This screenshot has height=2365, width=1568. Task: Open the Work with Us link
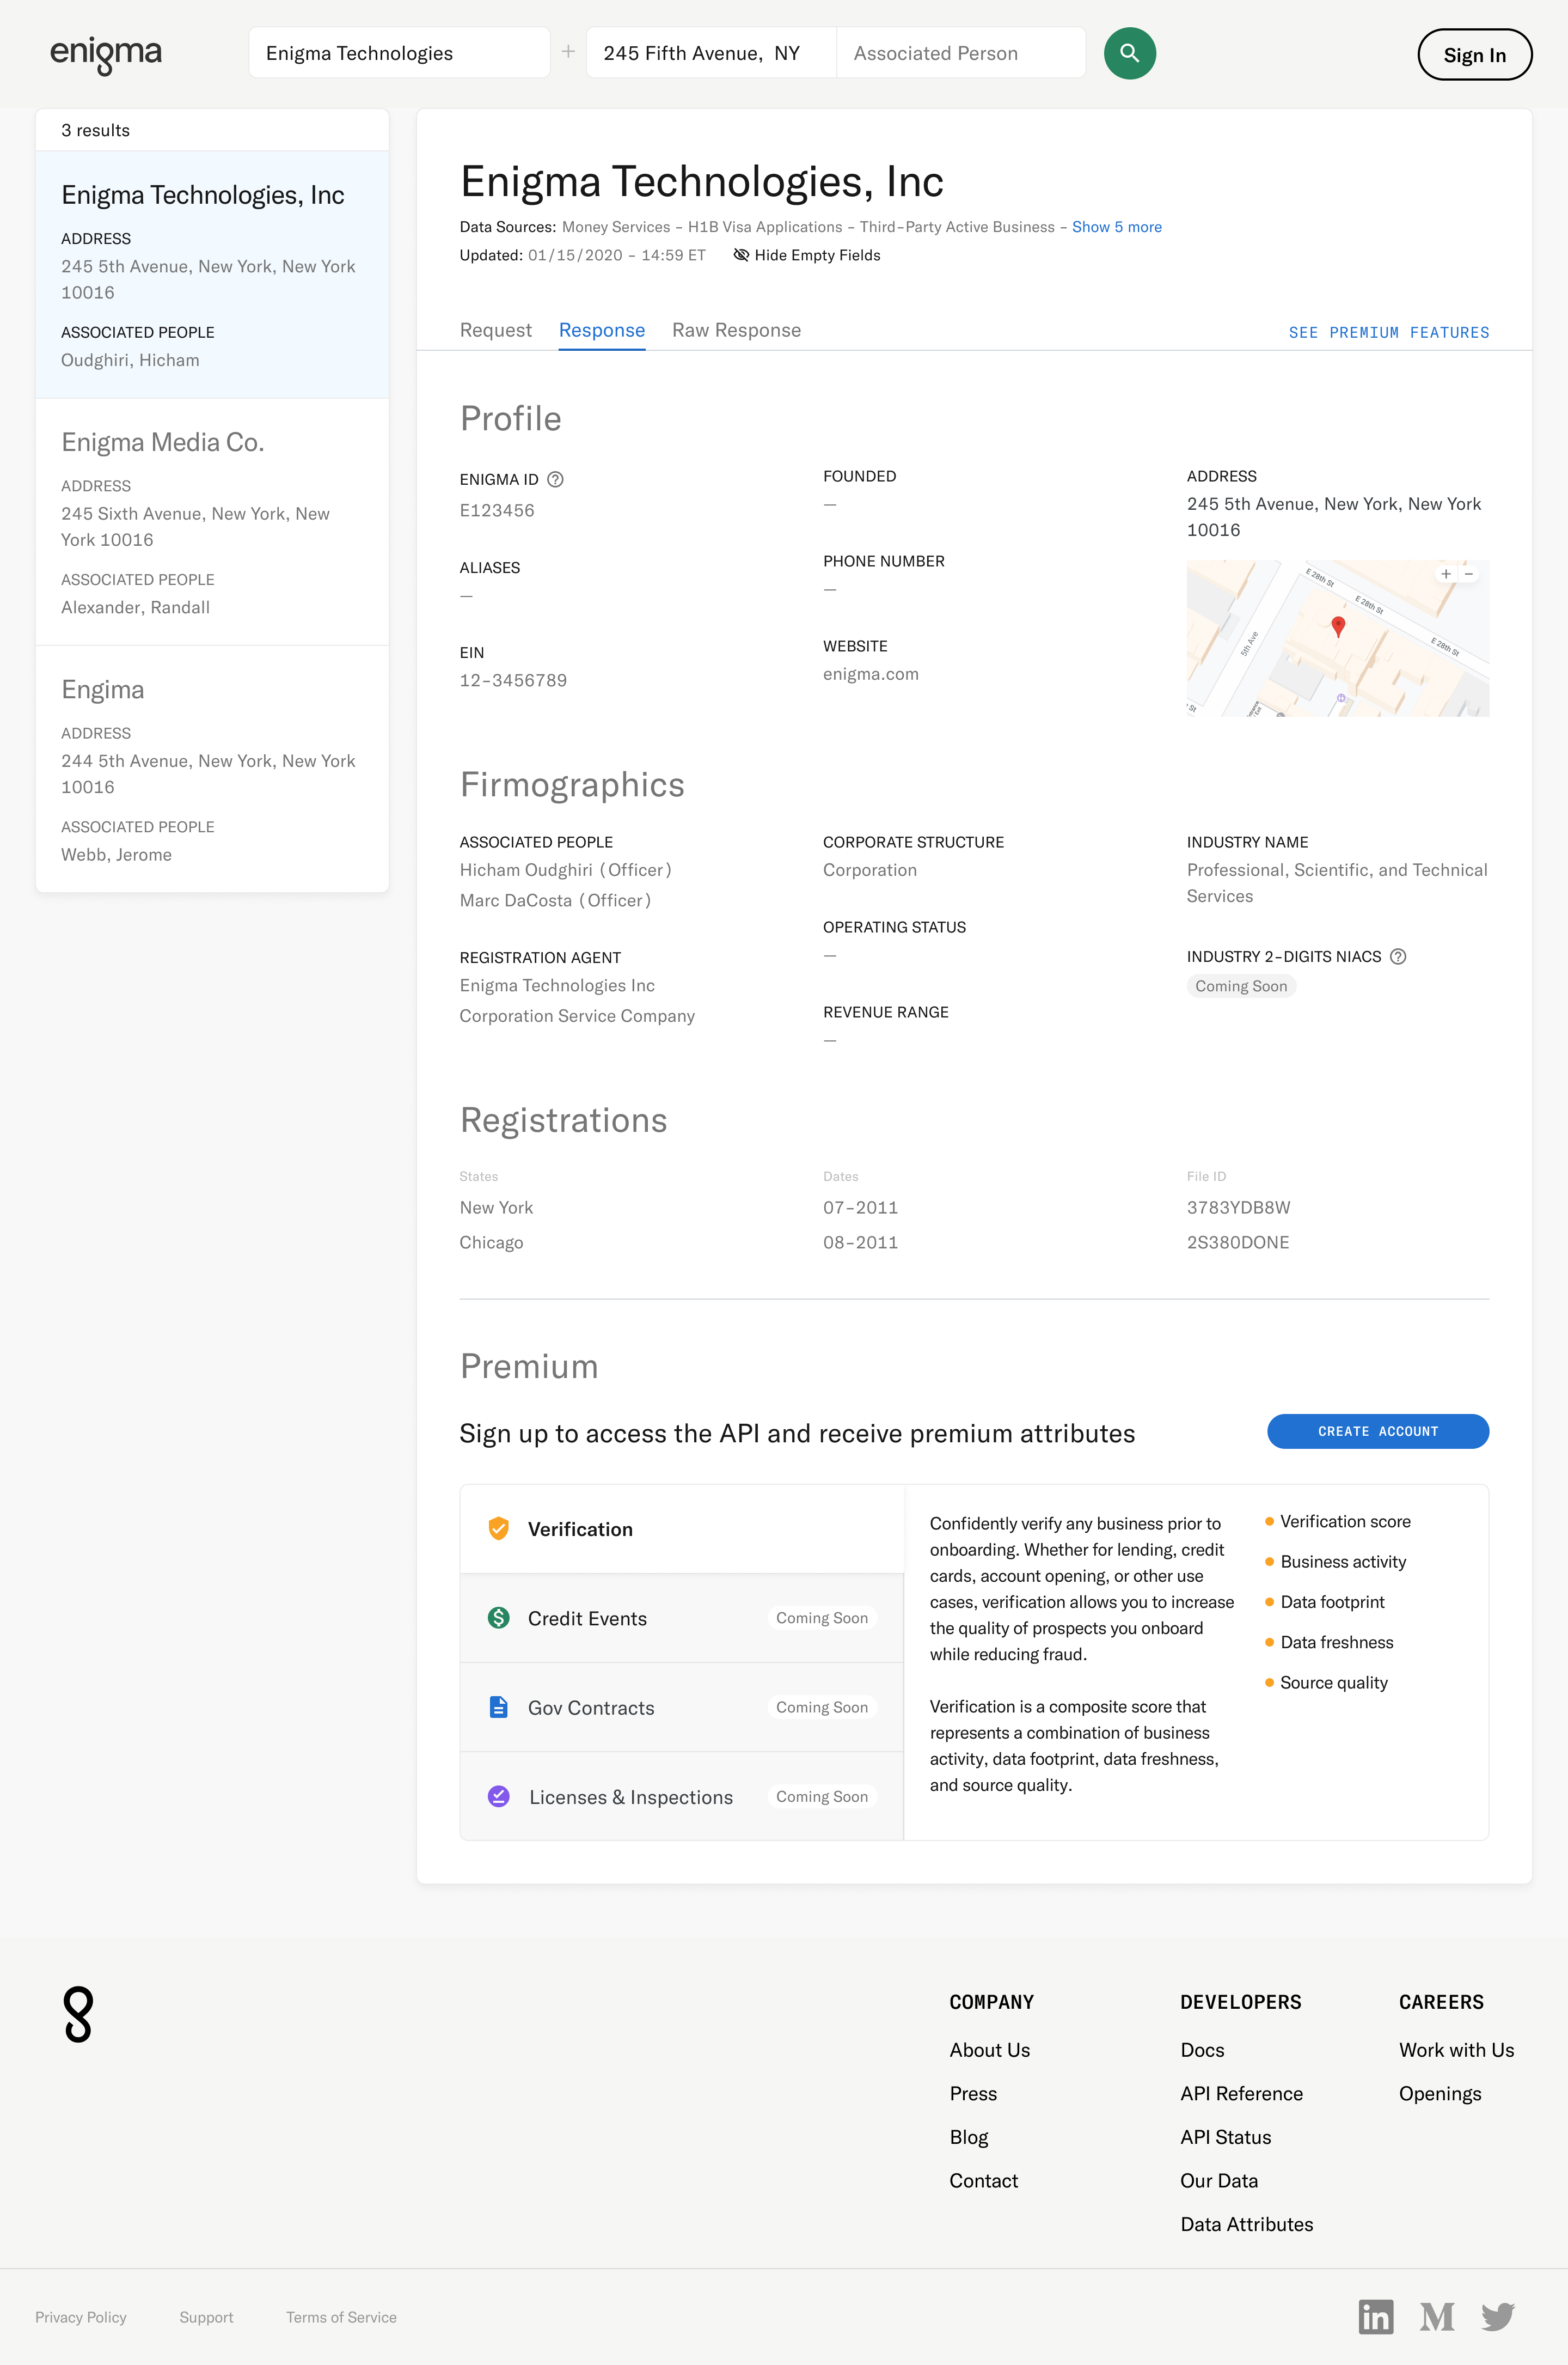coord(1456,2050)
